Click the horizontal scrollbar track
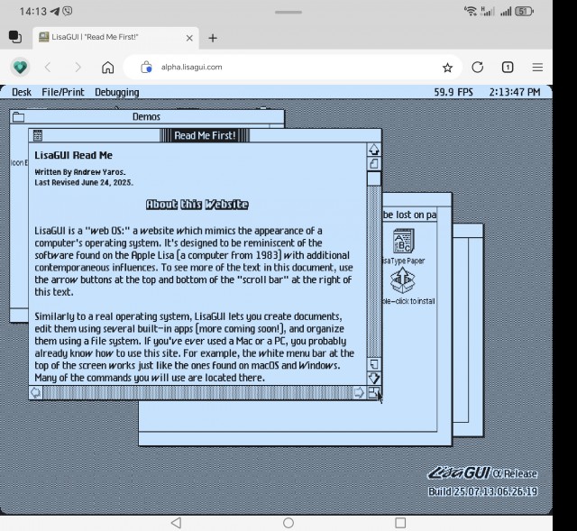This screenshot has width=577, height=531. (x=197, y=393)
